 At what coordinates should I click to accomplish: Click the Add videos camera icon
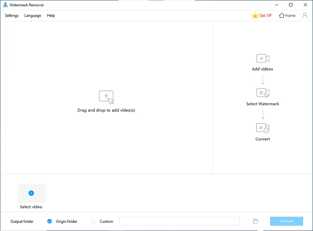pyautogui.click(x=263, y=58)
